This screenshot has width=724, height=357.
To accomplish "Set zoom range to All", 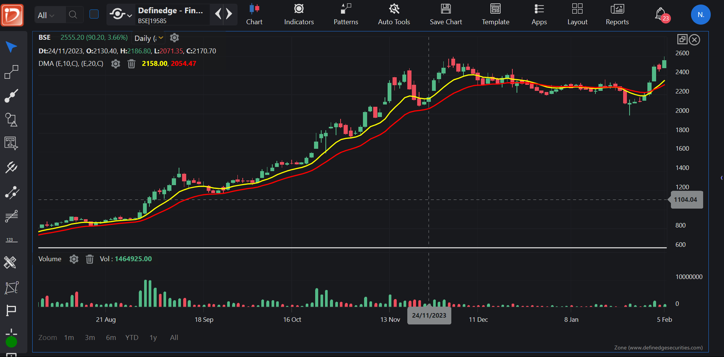I will tap(174, 337).
